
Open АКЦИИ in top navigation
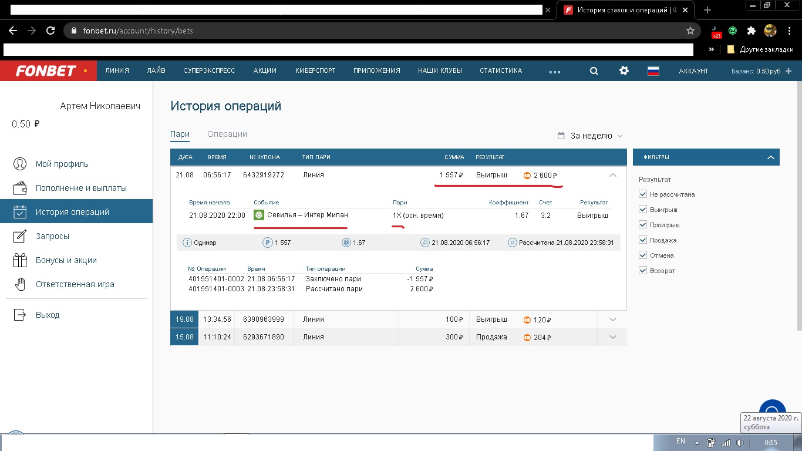pos(265,70)
